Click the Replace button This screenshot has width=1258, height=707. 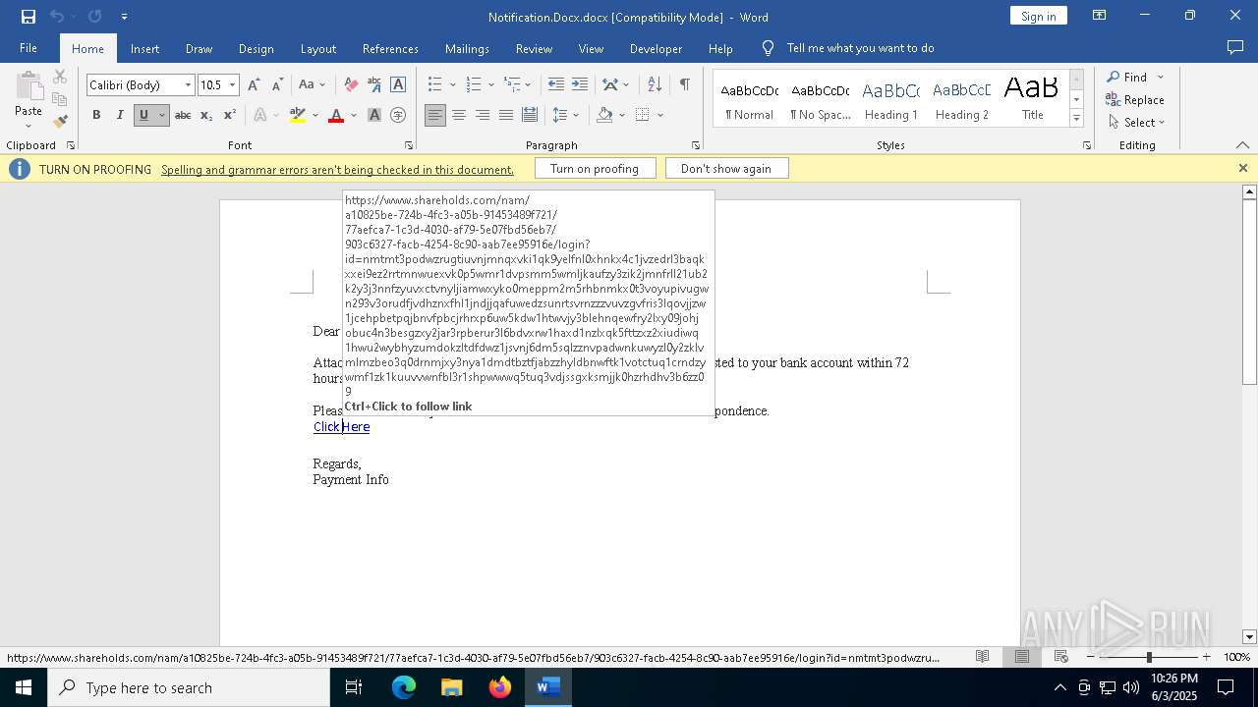(1135, 100)
